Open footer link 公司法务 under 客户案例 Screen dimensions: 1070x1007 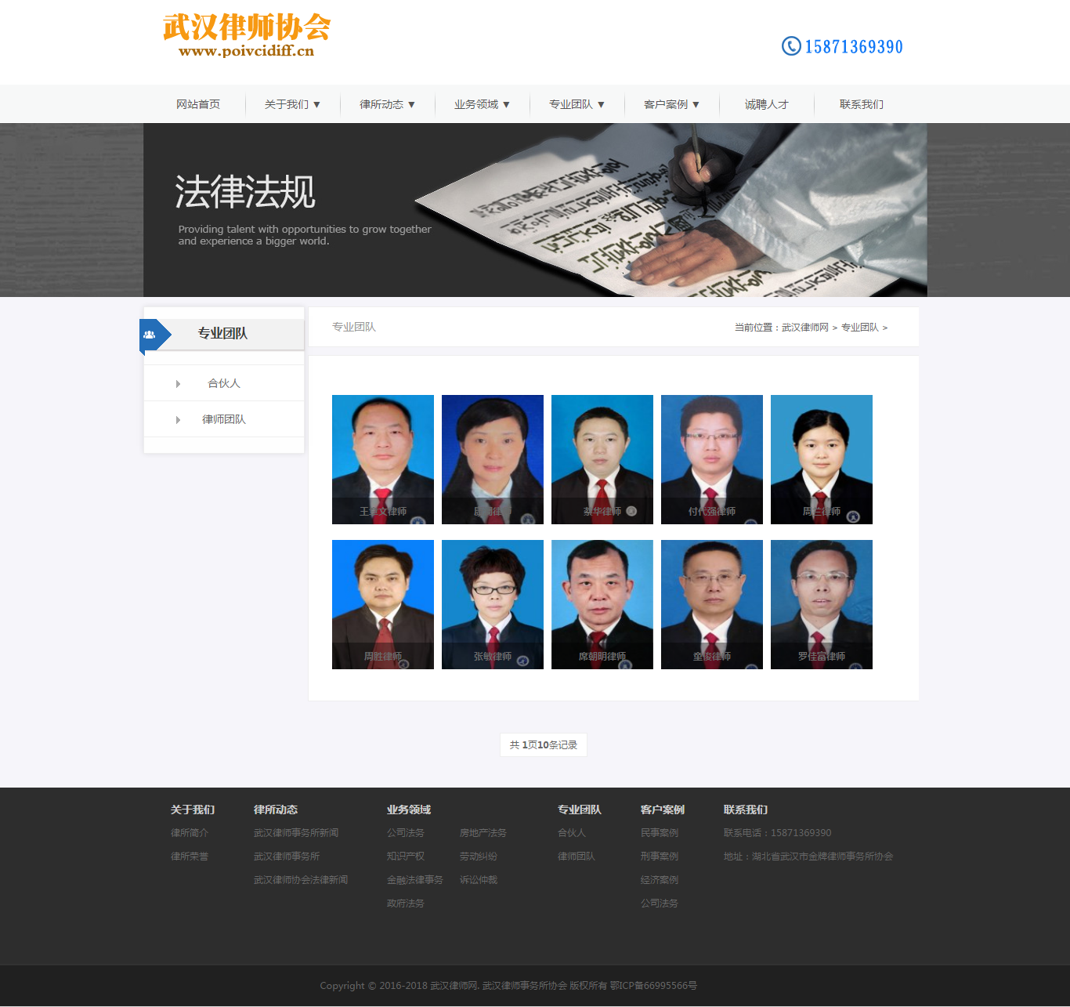[x=660, y=904]
